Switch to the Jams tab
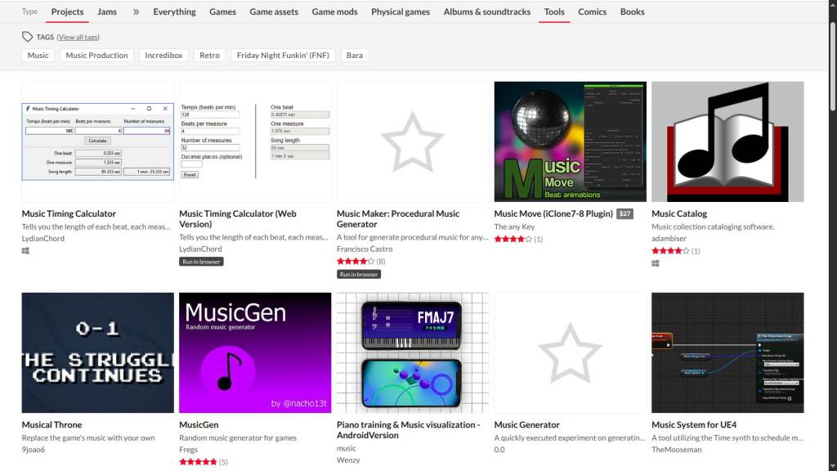This screenshot has height=471, width=837. [107, 11]
